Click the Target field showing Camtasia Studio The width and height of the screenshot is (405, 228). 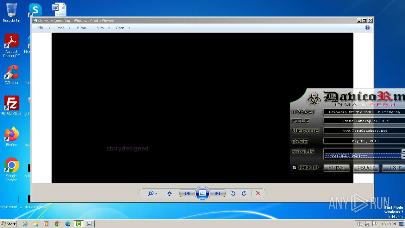pos(364,112)
